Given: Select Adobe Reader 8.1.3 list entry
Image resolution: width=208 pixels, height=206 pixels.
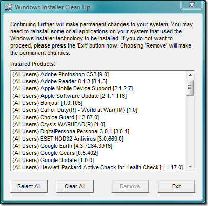Looking at the screenshot, I should coord(99,81).
